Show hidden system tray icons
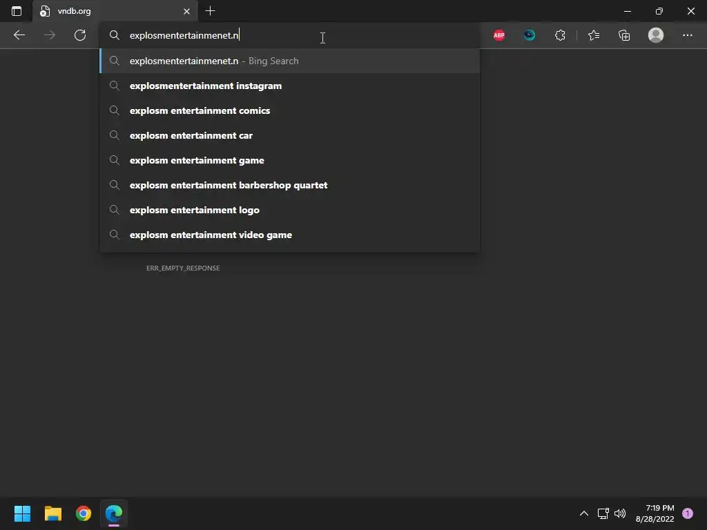Viewport: 707px width, 530px height. pos(584,513)
